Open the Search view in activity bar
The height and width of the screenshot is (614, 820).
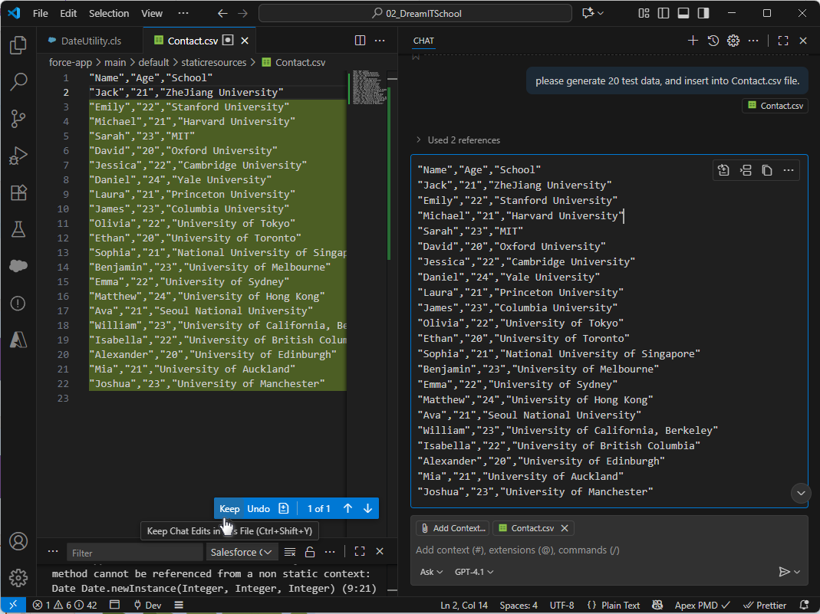[x=18, y=82]
